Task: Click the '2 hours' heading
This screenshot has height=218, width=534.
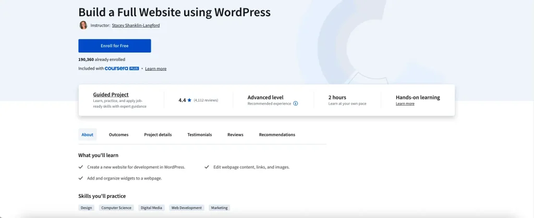Action: 337,97
